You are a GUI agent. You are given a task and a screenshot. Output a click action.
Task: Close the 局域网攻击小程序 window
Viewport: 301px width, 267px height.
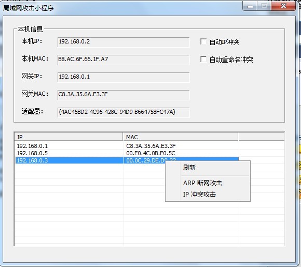tap(283, 6)
